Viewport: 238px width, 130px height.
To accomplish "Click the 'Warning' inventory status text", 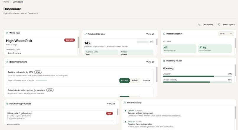I will pyautogui.click(x=168, y=68).
